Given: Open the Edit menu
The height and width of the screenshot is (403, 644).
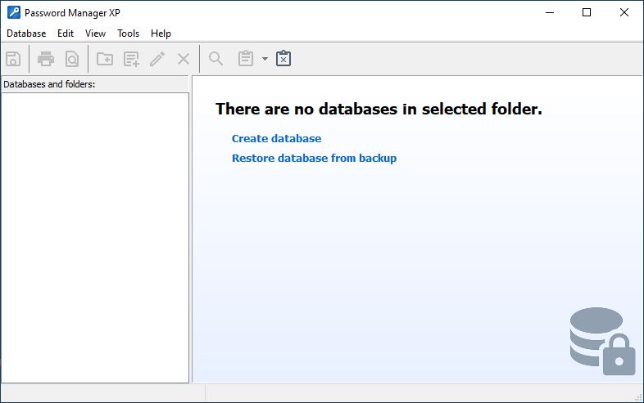Looking at the screenshot, I should tap(66, 34).
